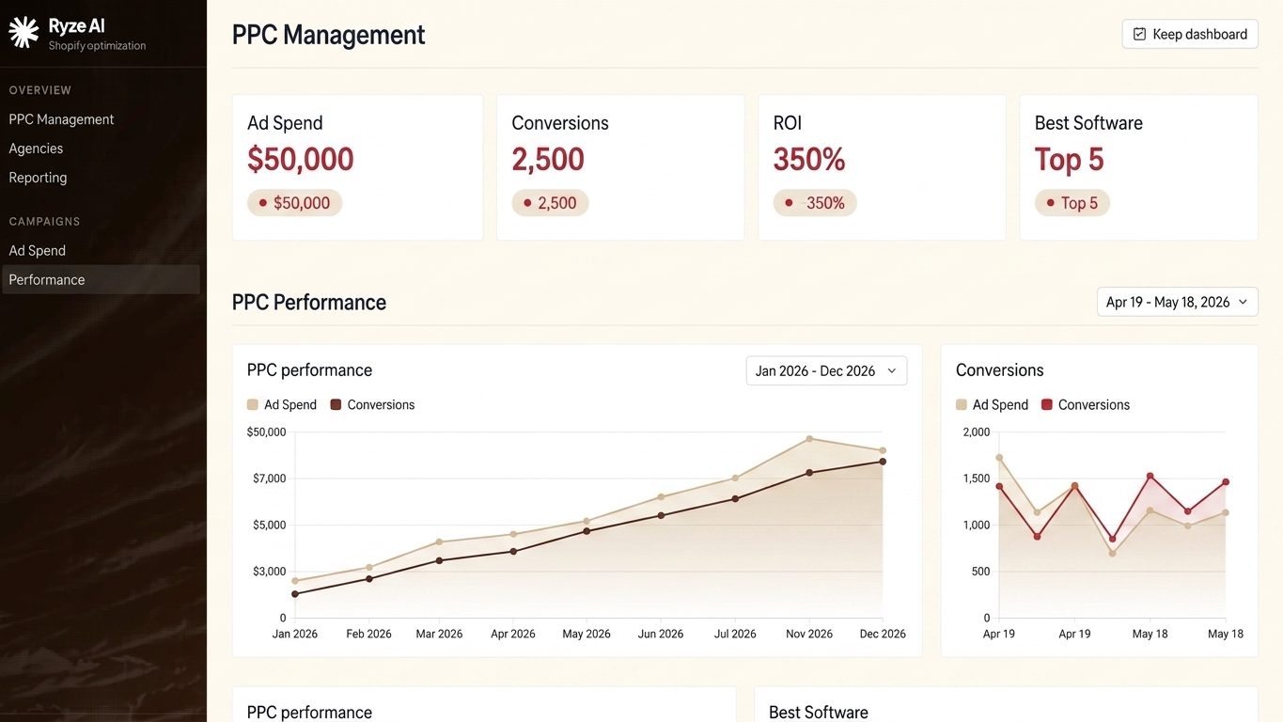Click the PPC Management page title
1283x722 pixels.
pyautogui.click(x=329, y=35)
